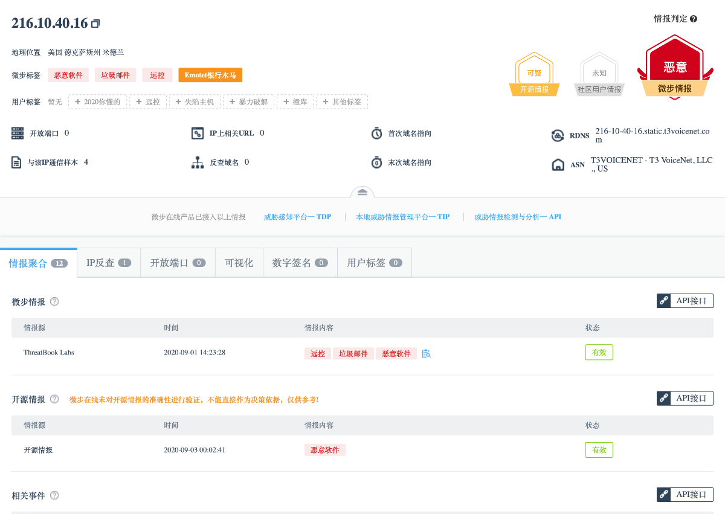Click the RDNS hostname 216-10-40-16.static.t3voicenet.com
Screen dimensions: 725x514
click(652, 135)
